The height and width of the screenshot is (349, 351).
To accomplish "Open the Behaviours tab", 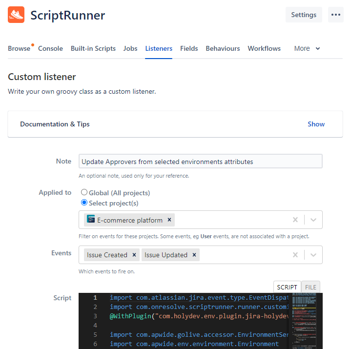I will [x=223, y=48].
